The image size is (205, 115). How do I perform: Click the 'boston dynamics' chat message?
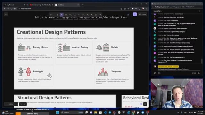182,28
